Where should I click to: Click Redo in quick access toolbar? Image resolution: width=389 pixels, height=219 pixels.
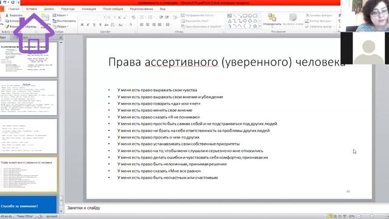13,2
